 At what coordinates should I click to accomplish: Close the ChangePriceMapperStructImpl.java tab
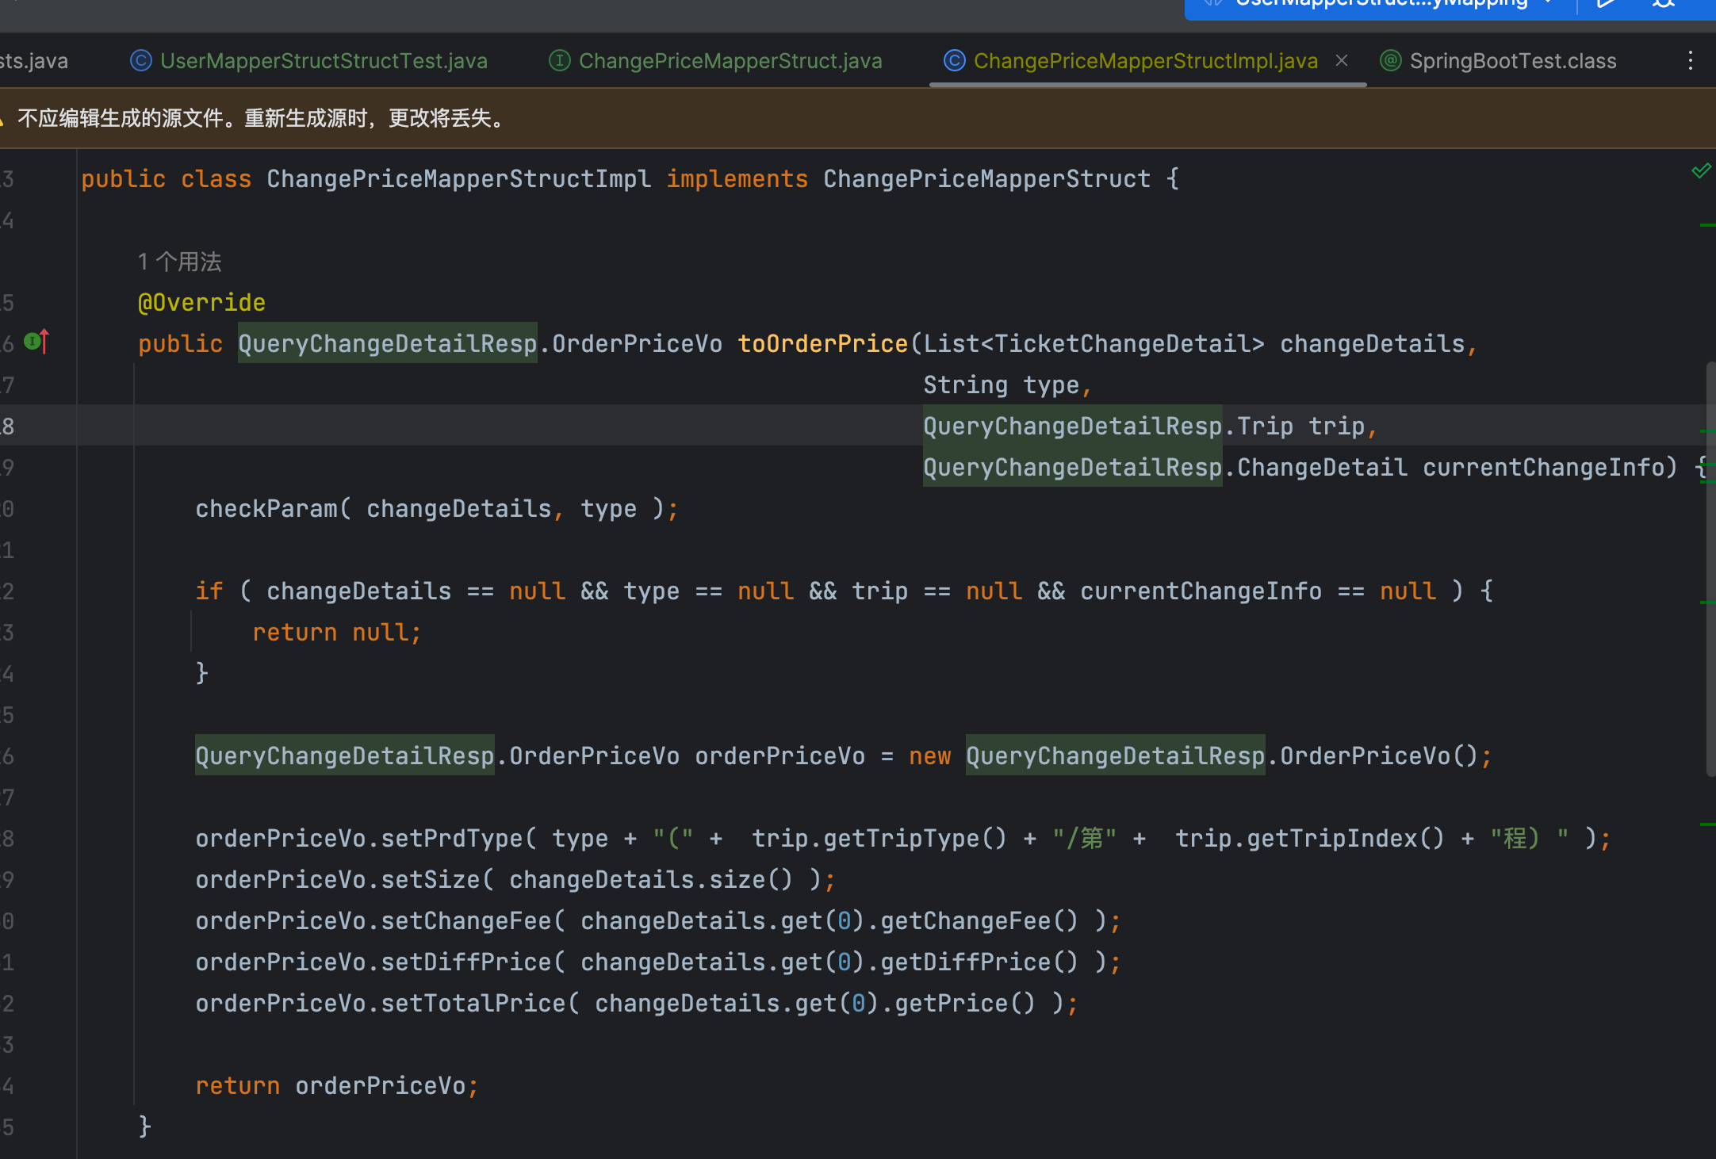click(1342, 59)
